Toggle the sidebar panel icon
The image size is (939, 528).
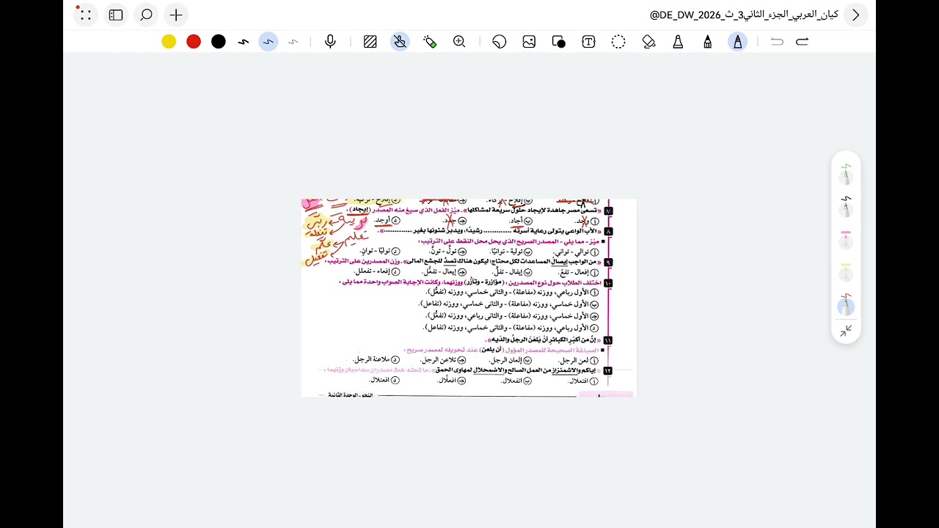[x=116, y=15]
